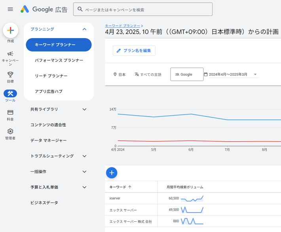The width and height of the screenshot is (281, 232).
Task: Follow the キーワード プランナー breadcrumb link
Action: [x=123, y=26]
